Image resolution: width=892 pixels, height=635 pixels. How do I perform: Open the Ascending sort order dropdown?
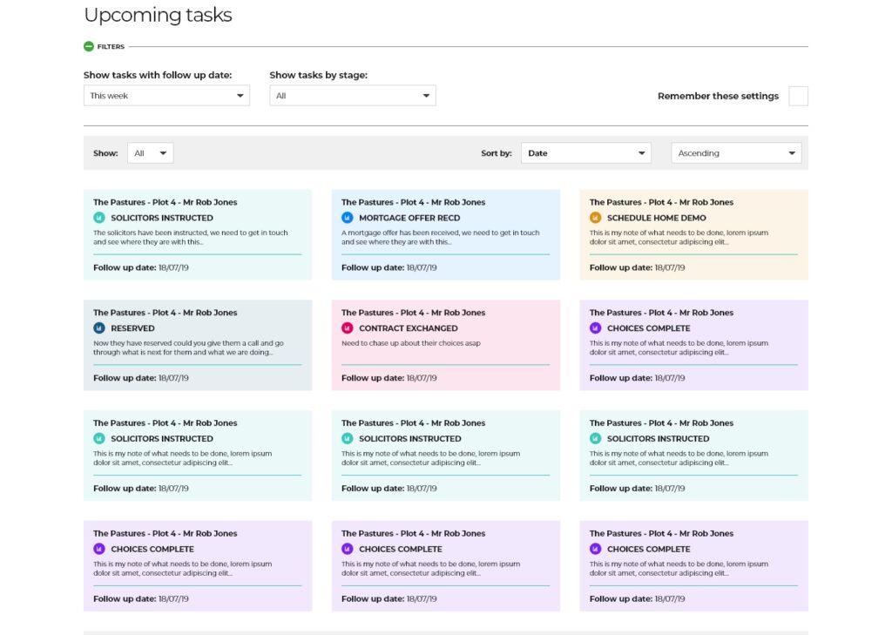[736, 153]
